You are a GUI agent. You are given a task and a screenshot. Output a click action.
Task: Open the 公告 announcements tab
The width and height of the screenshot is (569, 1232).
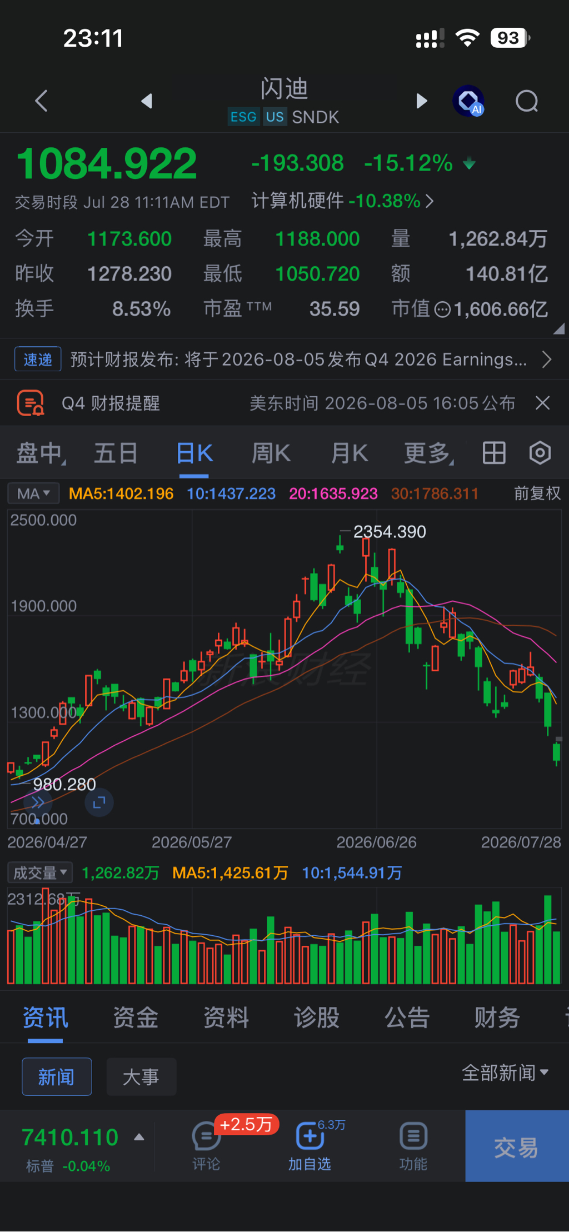[x=407, y=1018]
